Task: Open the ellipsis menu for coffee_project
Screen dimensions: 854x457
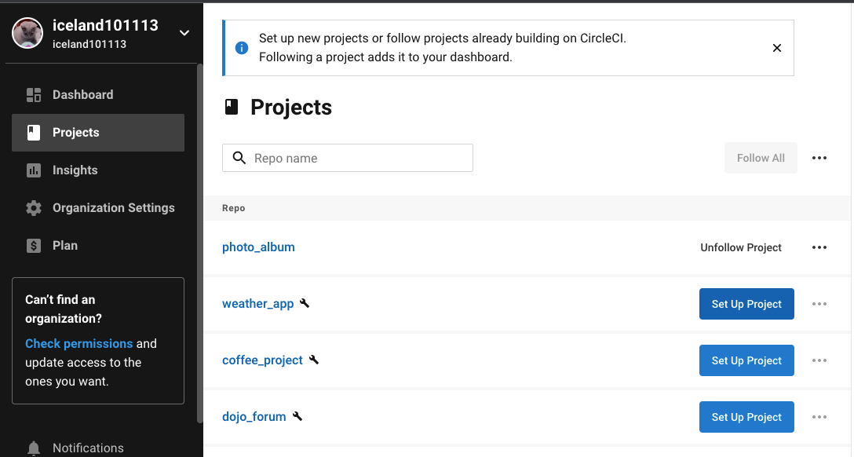Action: (819, 360)
